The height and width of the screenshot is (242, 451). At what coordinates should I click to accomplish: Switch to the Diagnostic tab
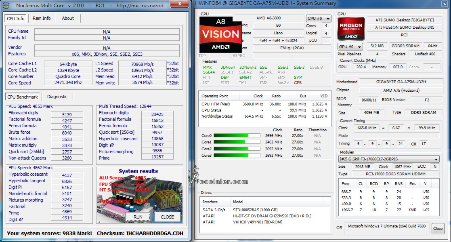click(57, 97)
